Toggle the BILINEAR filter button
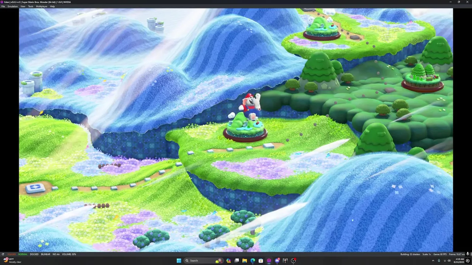 tap(46, 254)
